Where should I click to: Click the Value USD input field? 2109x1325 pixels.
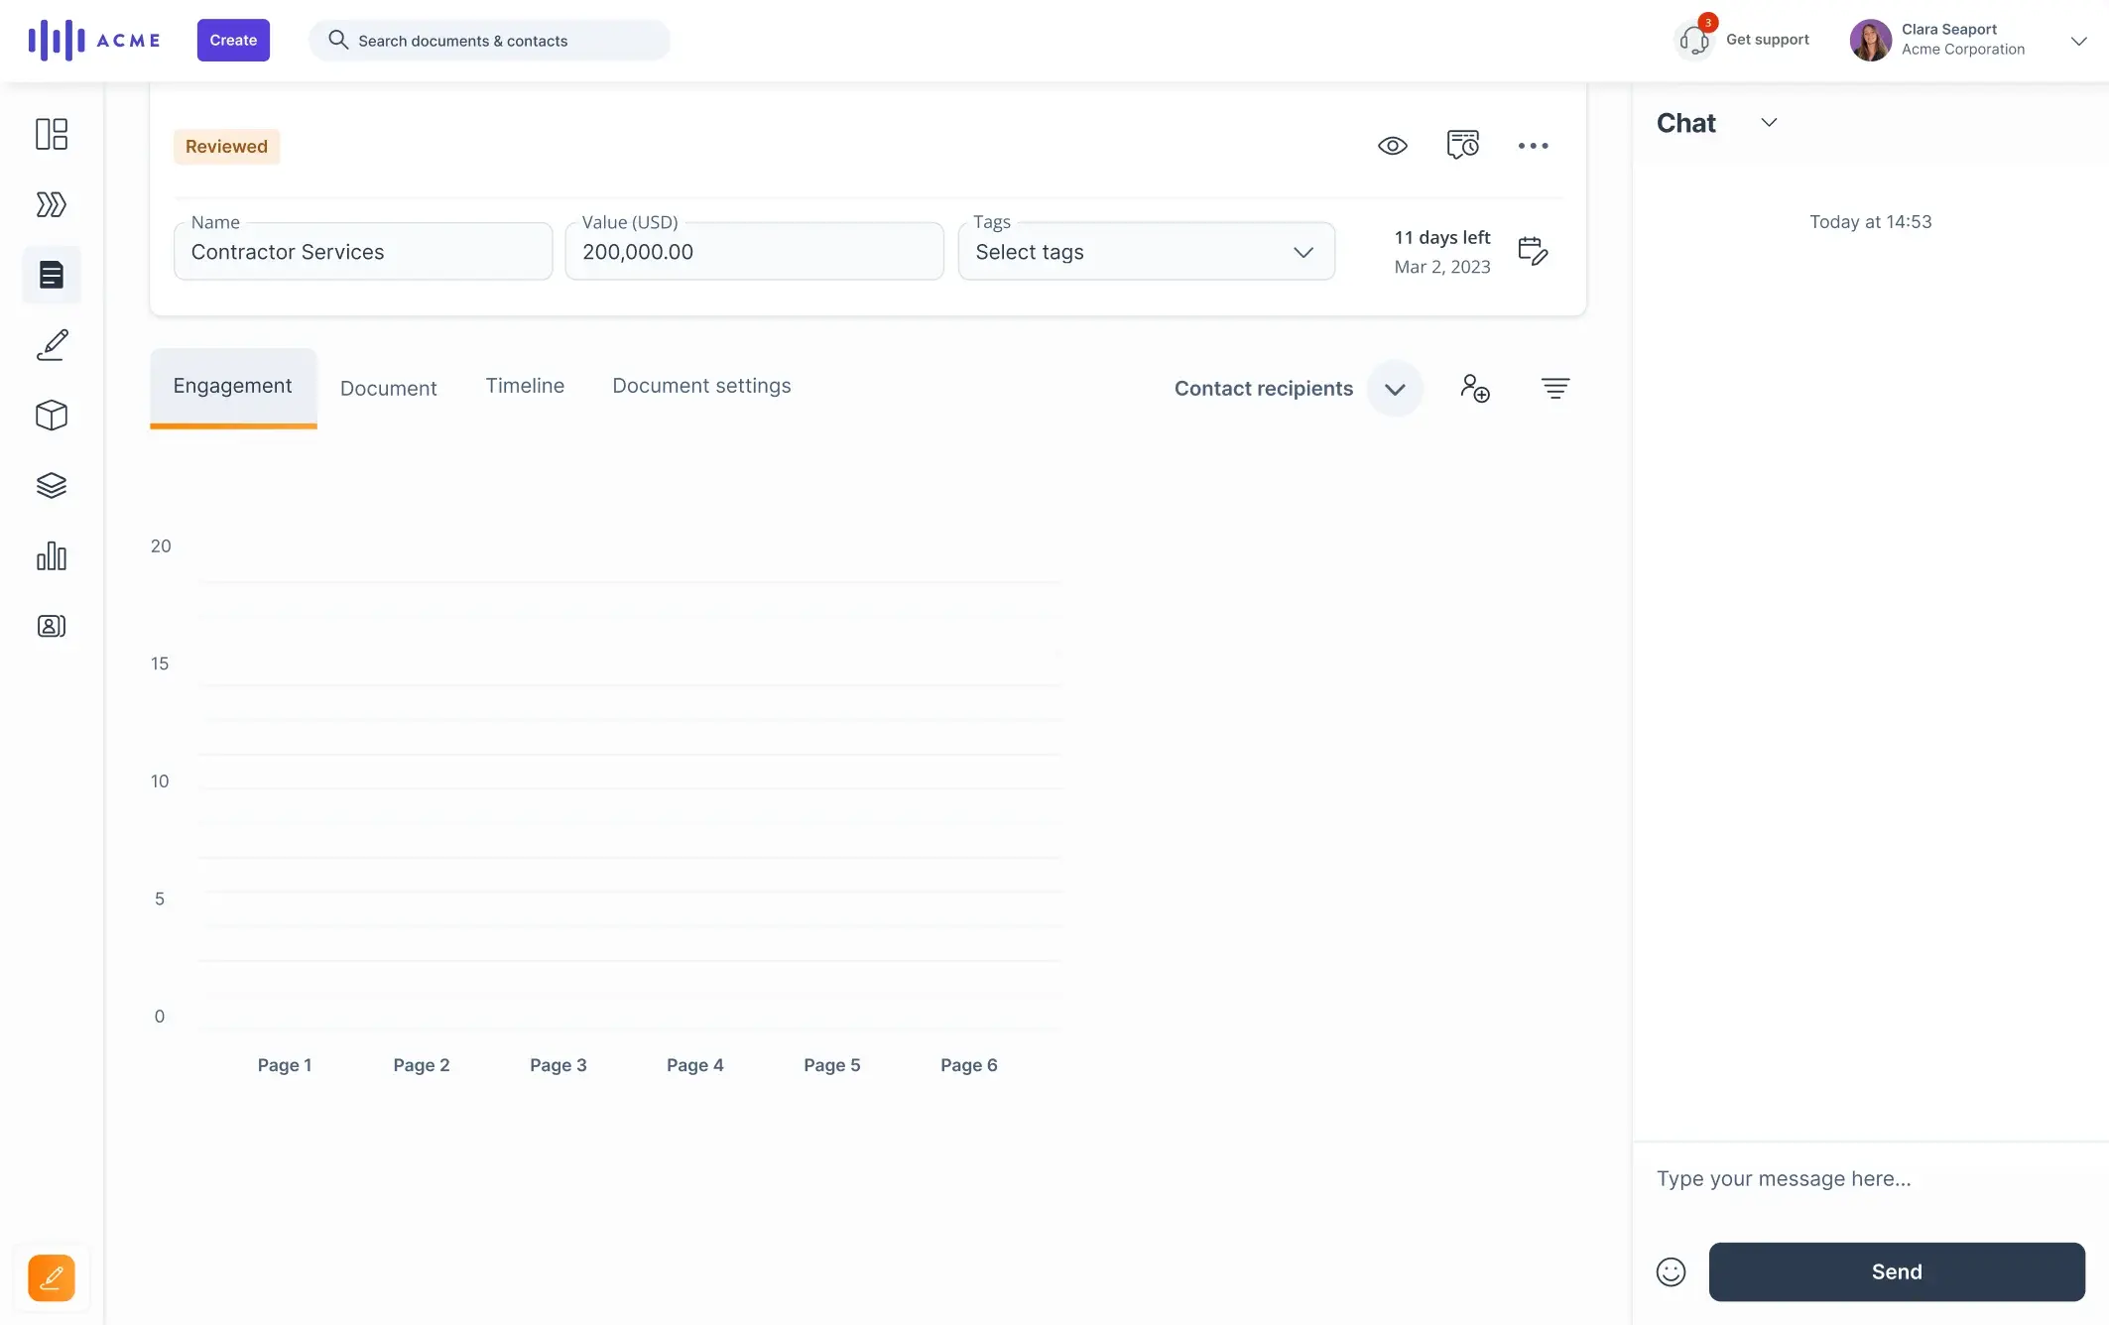click(754, 250)
